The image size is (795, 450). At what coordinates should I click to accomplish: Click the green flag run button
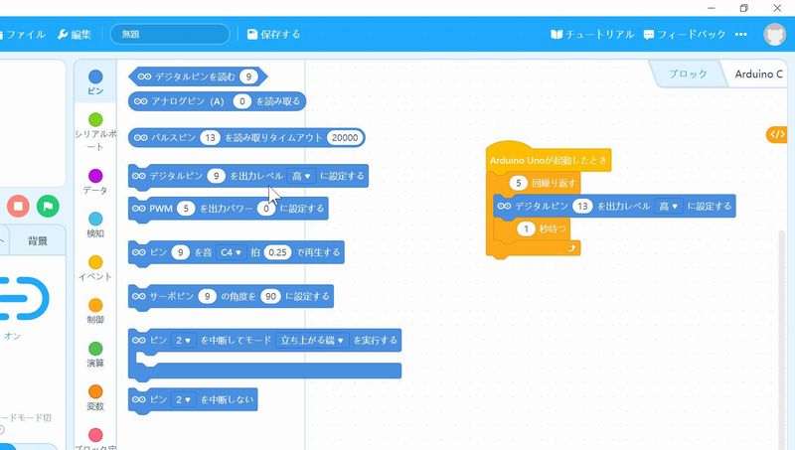pos(47,206)
